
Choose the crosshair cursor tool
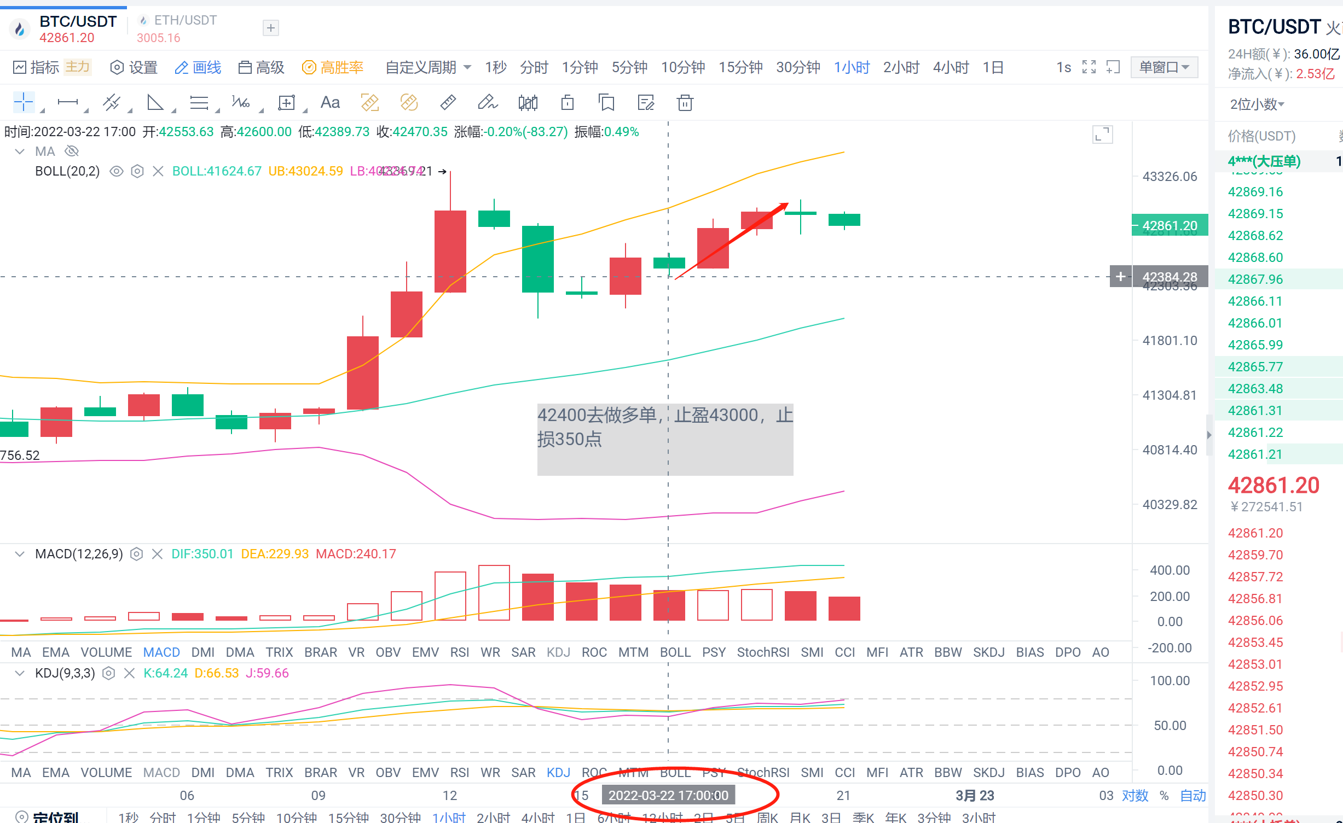pos(24,103)
